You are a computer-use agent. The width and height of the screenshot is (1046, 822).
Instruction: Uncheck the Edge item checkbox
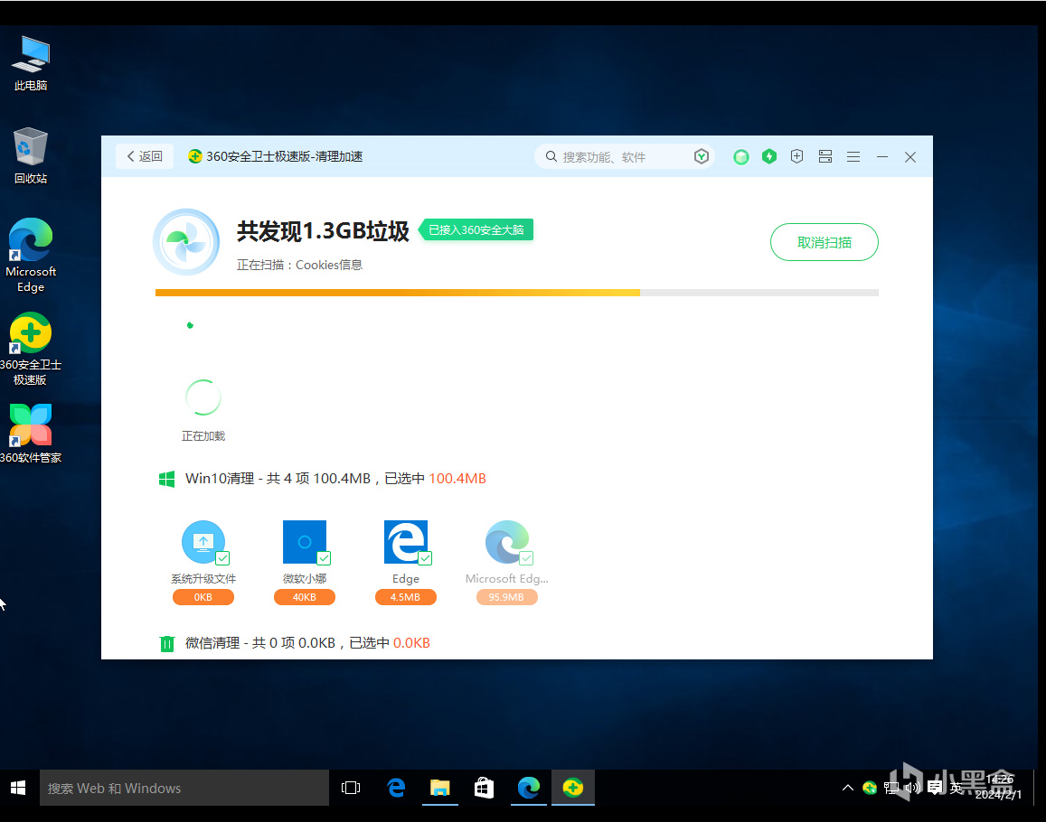click(x=425, y=558)
